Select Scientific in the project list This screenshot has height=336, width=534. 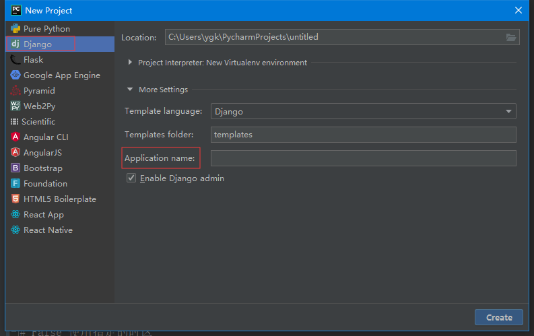pos(38,122)
